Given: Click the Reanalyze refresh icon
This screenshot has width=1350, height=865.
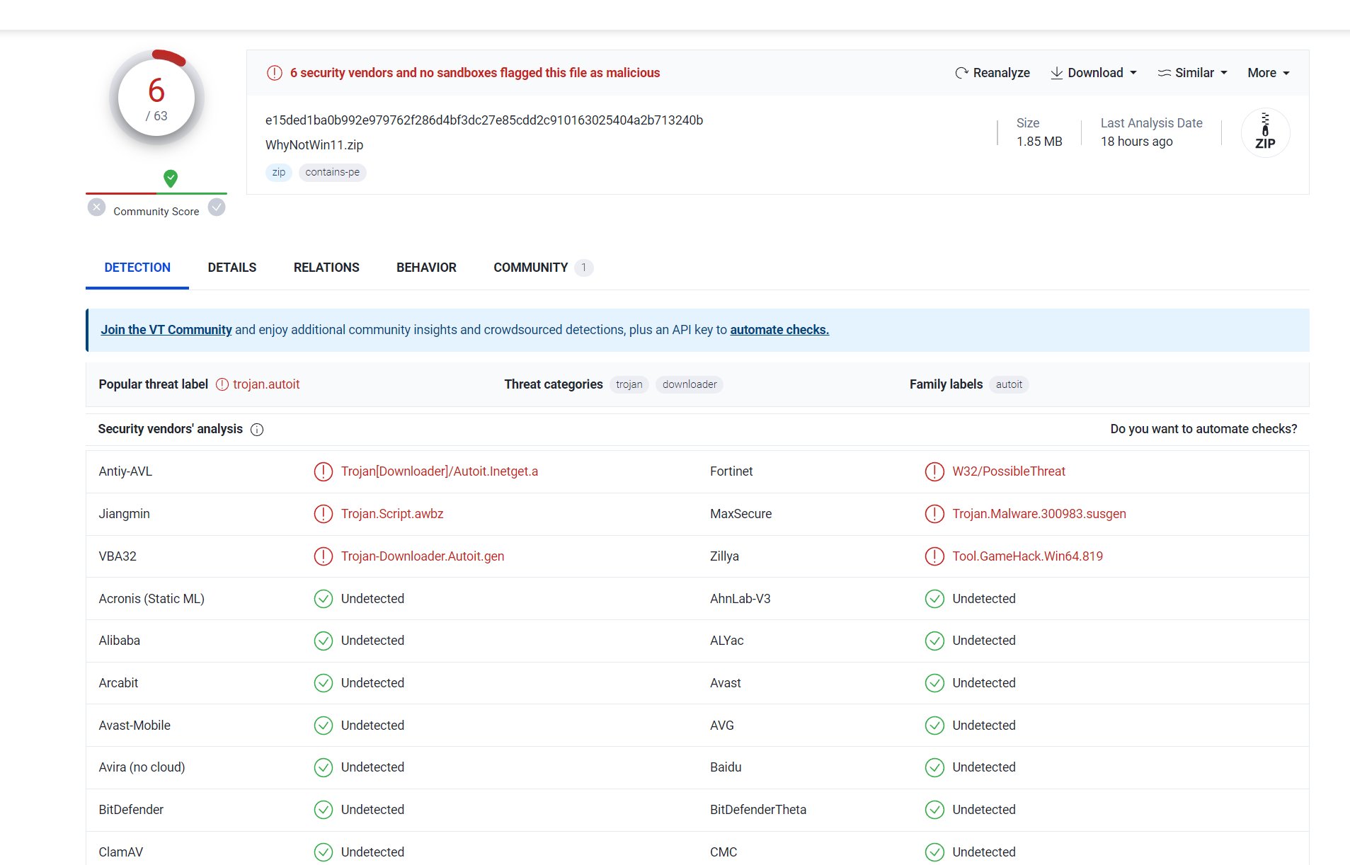Looking at the screenshot, I should [961, 73].
